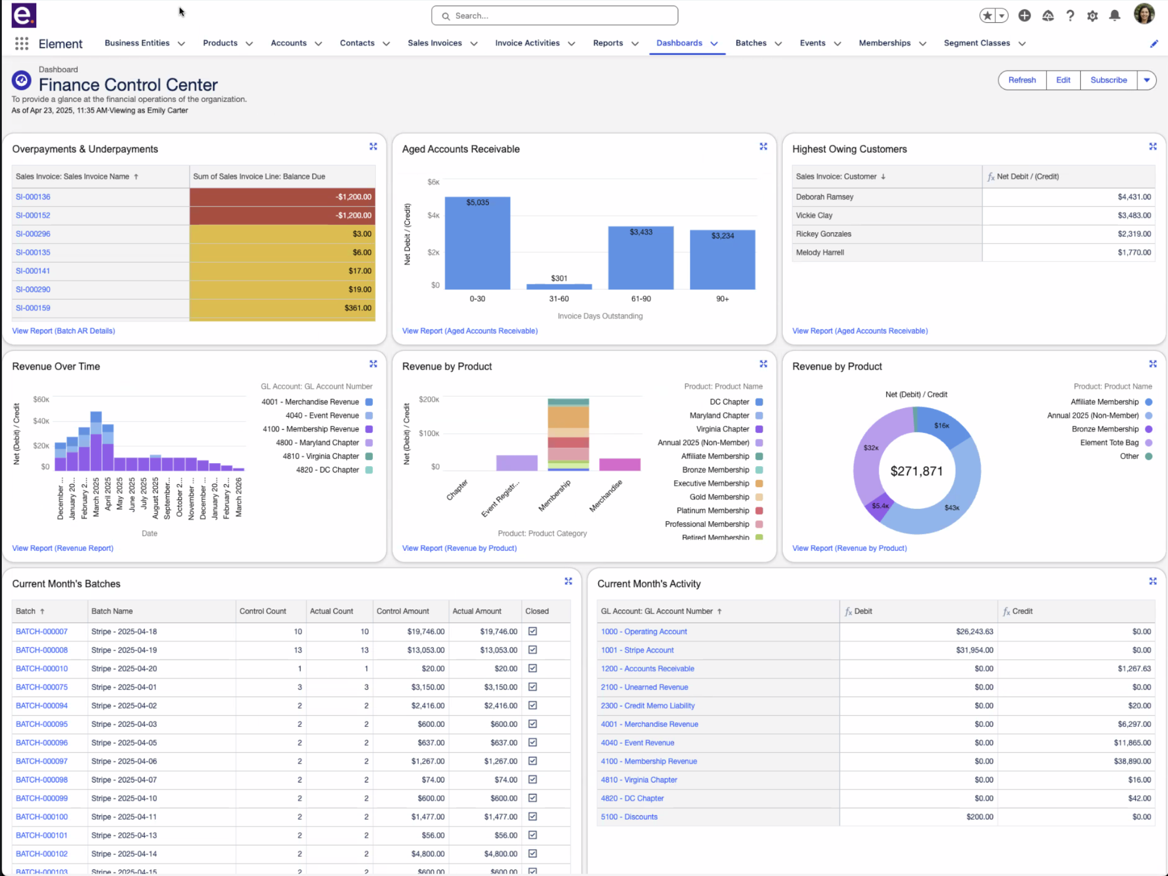Switch to the Accounts tab
This screenshot has width=1168, height=876.
pos(288,43)
